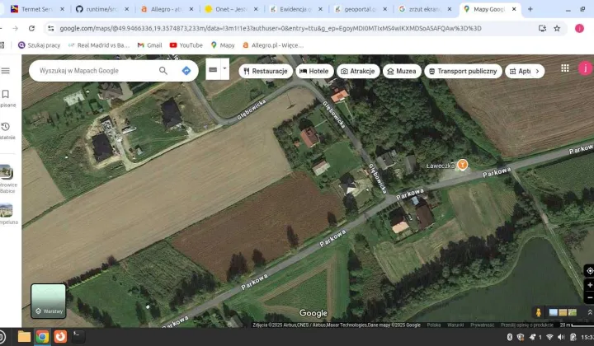Open the Warunki footer link

(x=455, y=325)
